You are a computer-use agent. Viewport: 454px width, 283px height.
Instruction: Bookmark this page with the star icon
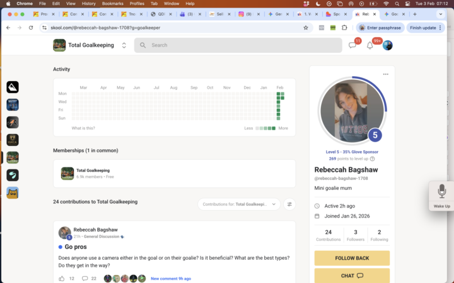coord(306,28)
